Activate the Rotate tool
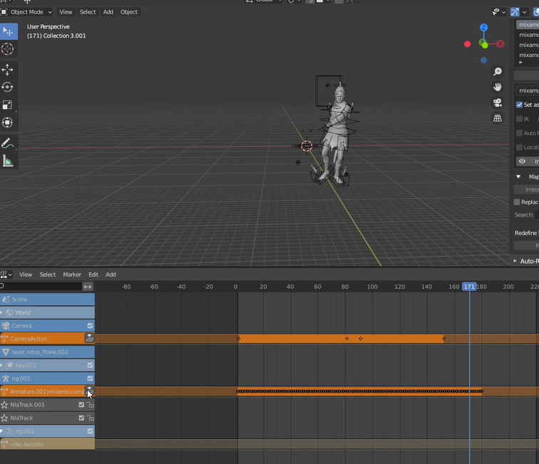 click(x=8, y=87)
